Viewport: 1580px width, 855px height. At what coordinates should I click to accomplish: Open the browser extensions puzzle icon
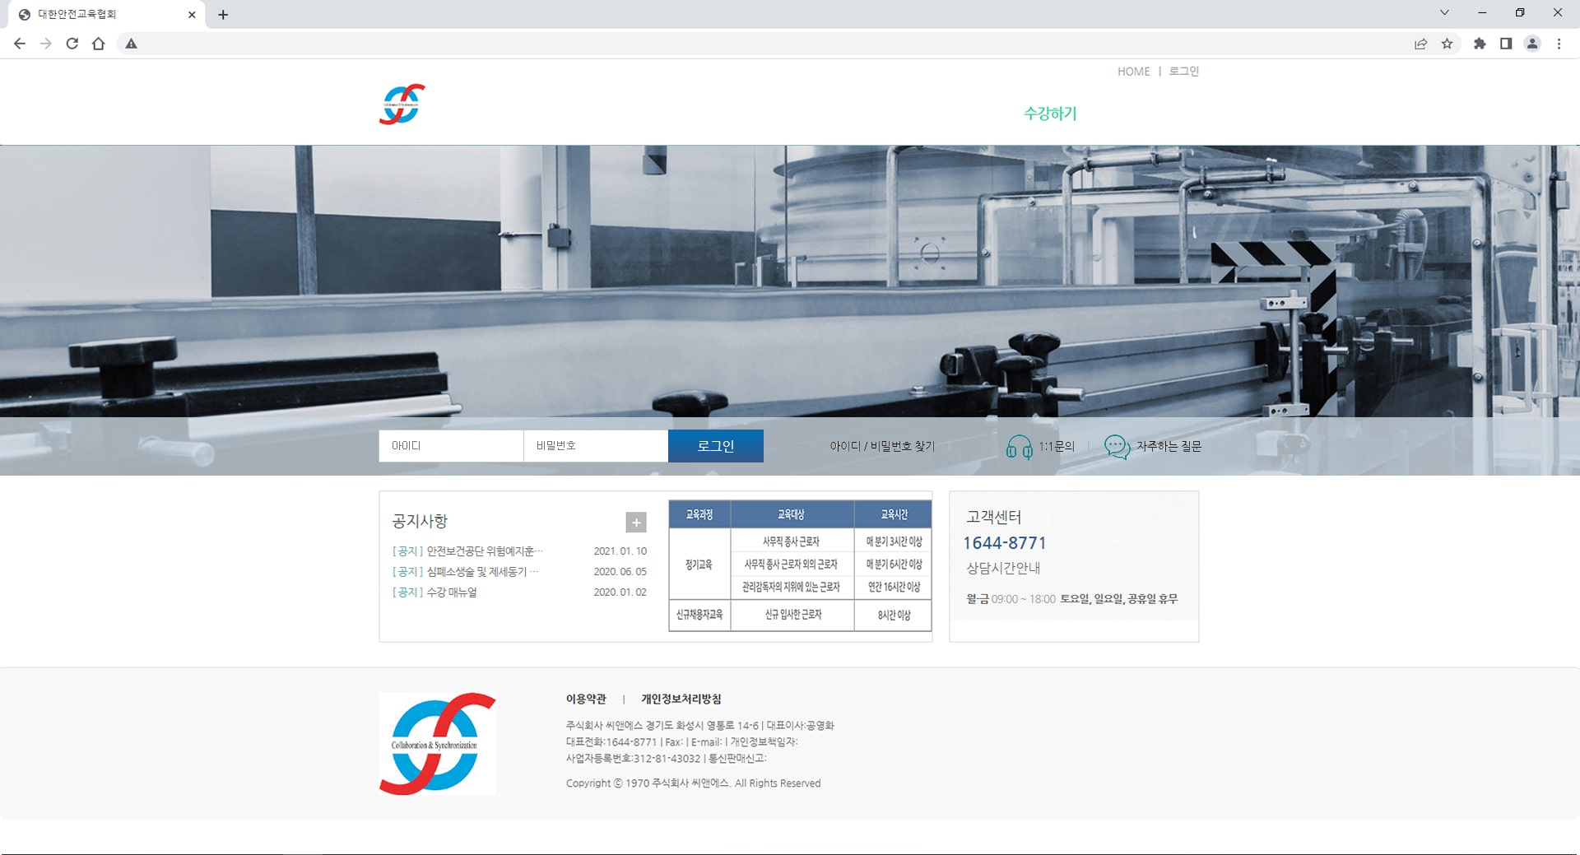tap(1480, 44)
